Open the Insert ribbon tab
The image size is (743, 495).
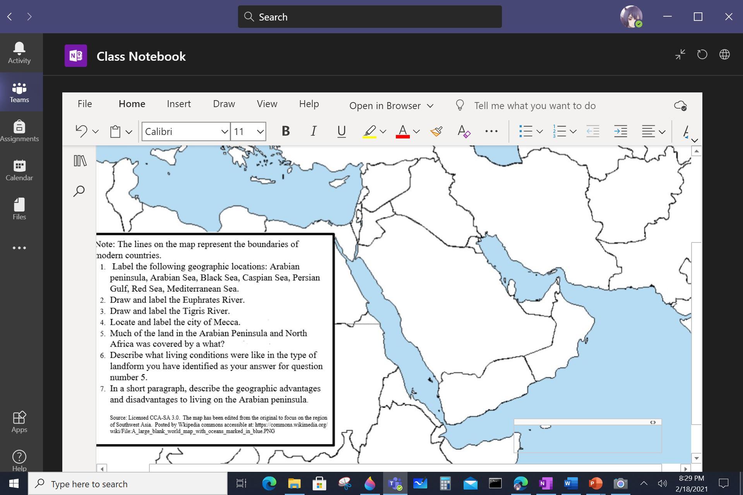178,104
